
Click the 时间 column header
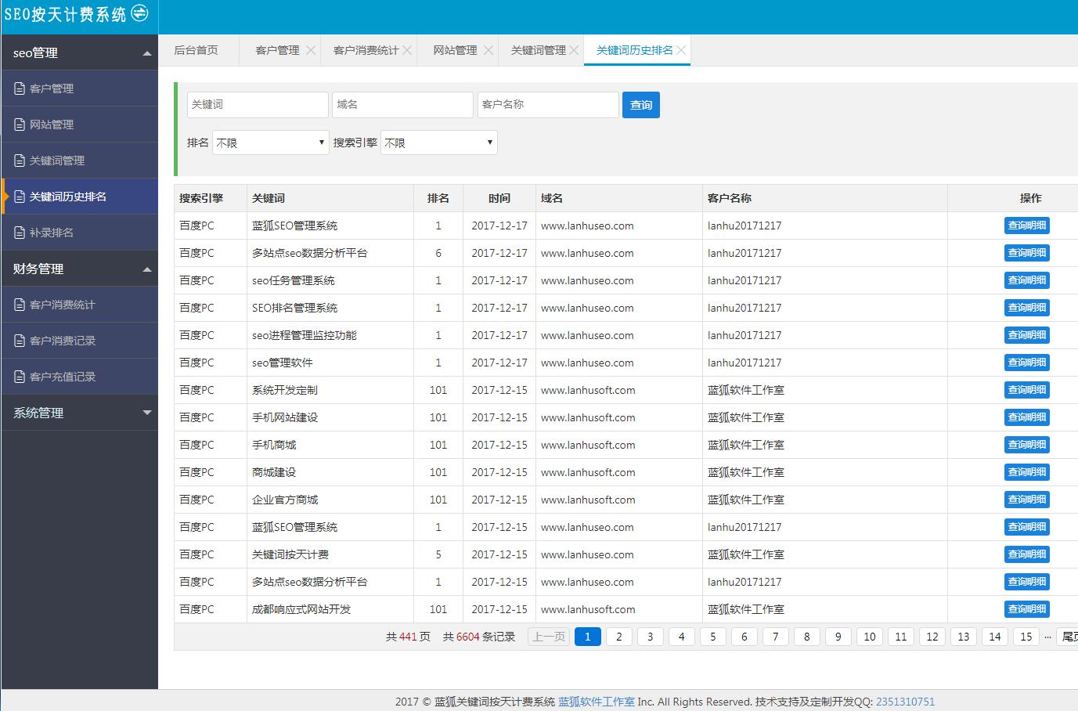(499, 198)
